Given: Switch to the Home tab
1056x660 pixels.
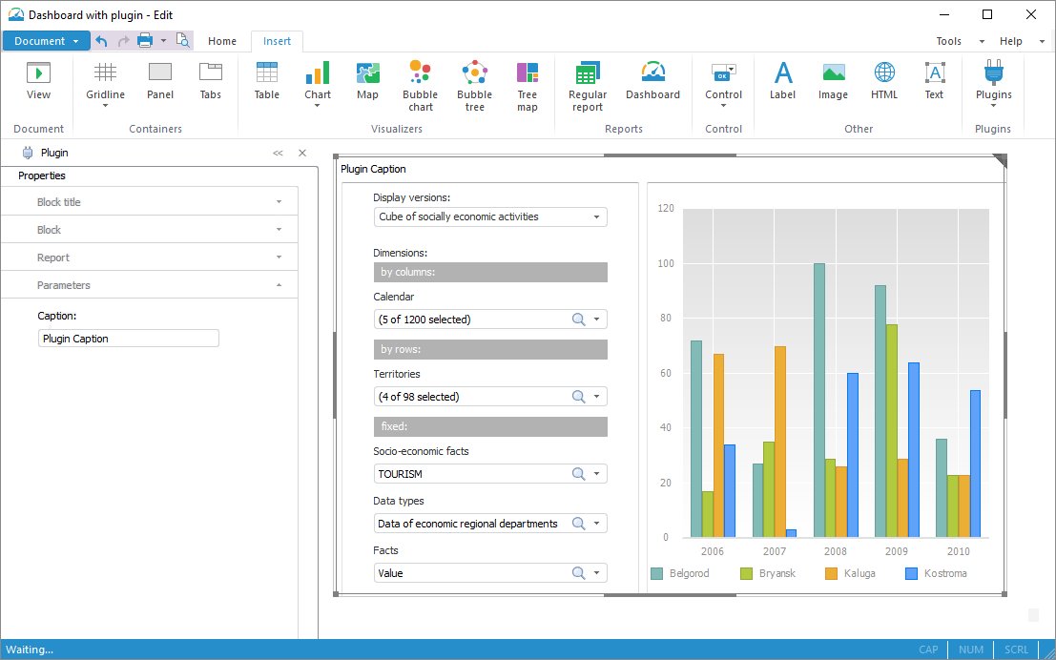Looking at the screenshot, I should click(x=222, y=41).
